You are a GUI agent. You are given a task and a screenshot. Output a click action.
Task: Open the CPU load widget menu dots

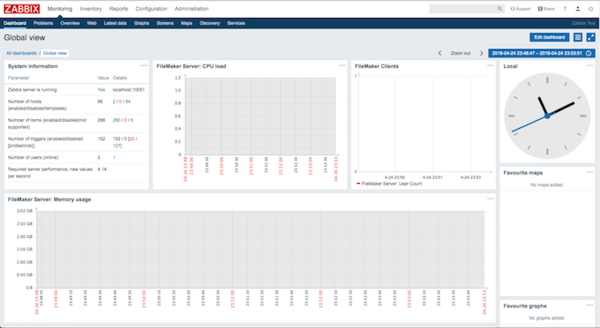click(342, 66)
